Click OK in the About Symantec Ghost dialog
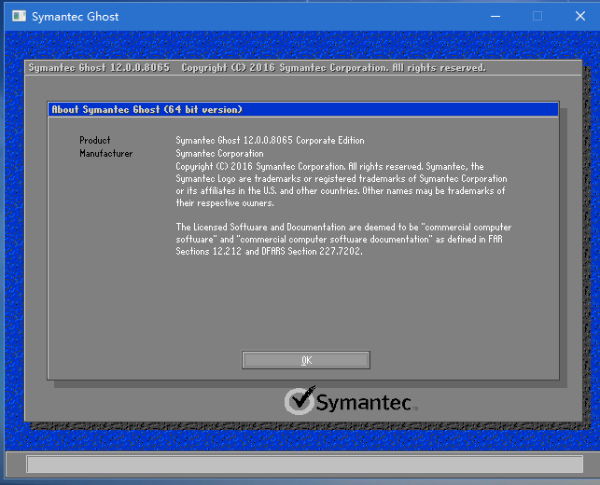The width and height of the screenshot is (600, 485). (x=306, y=360)
